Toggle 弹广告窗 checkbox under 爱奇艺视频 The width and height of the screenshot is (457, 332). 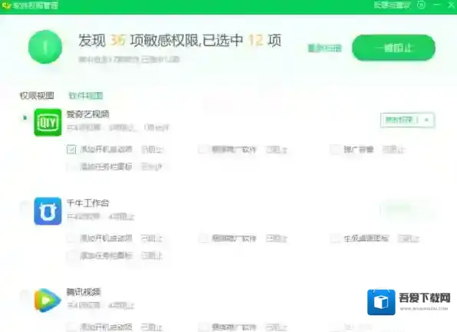(x=335, y=150)
